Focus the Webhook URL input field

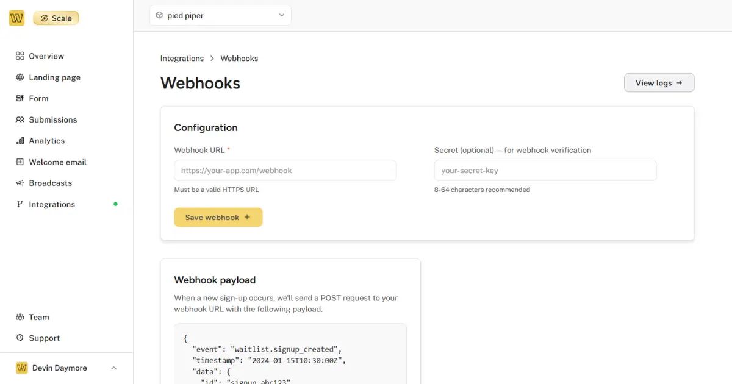[x=285, y=170]
